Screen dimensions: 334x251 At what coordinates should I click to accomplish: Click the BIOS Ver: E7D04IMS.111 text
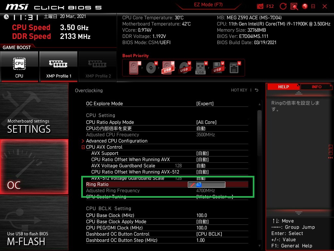click(242, 36)
